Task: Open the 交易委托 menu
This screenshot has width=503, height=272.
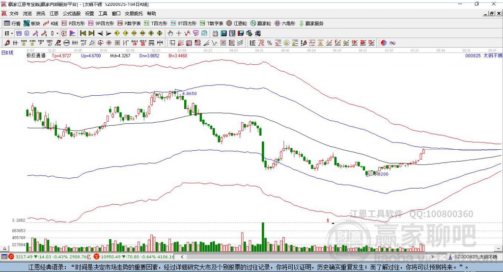Action: (134, 14)
